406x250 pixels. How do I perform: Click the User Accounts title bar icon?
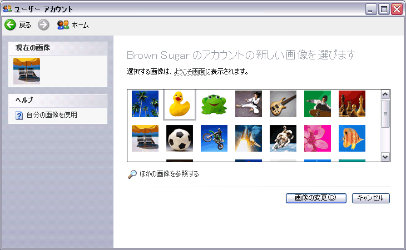tap(7, 9)
